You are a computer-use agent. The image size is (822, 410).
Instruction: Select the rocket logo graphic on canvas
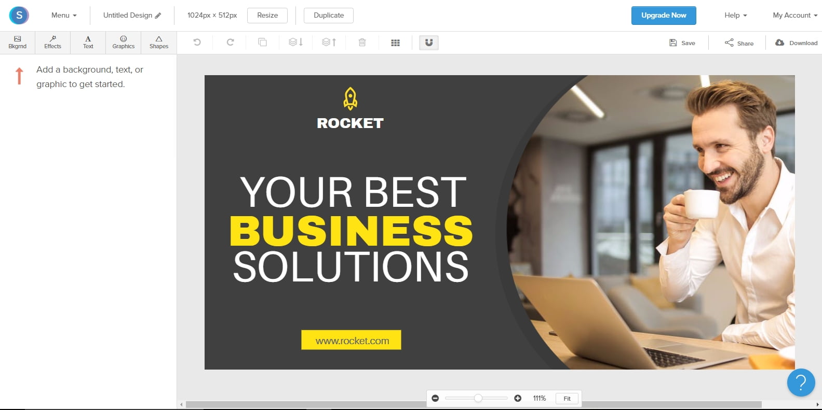pyautogui.click(x=351, y=98)
